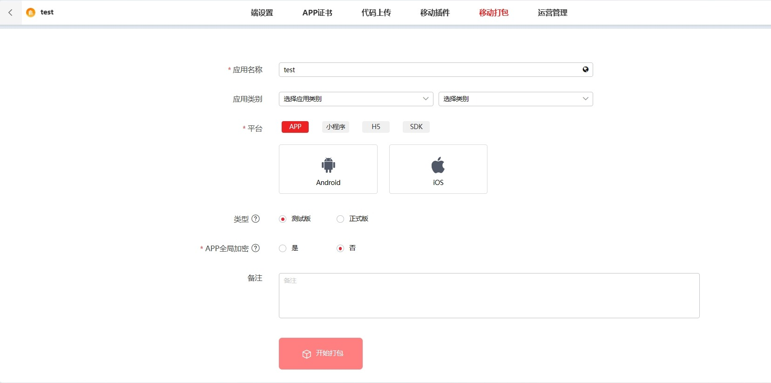
Task: Go to the 运营管理 tab
Action: [553, 13]
